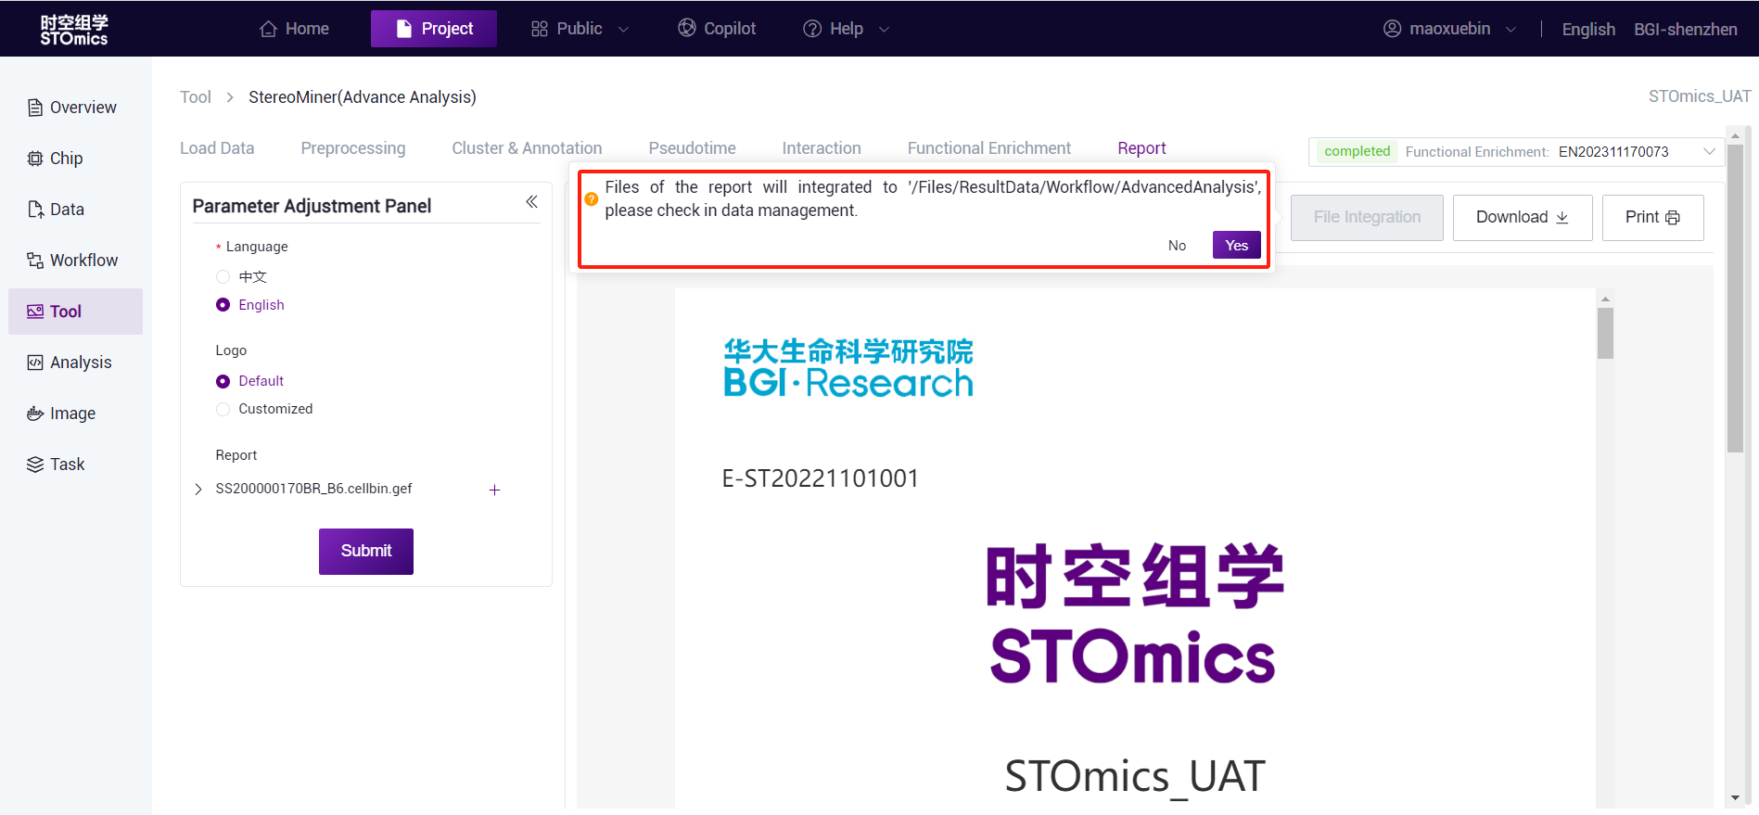Screen dimensions: 1759x815
Task: Select the Customized logo option
Action: point(223,409)
